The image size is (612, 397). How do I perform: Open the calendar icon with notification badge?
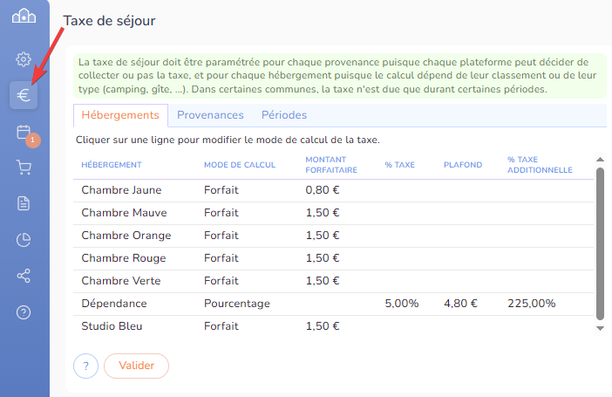[24, 132]
